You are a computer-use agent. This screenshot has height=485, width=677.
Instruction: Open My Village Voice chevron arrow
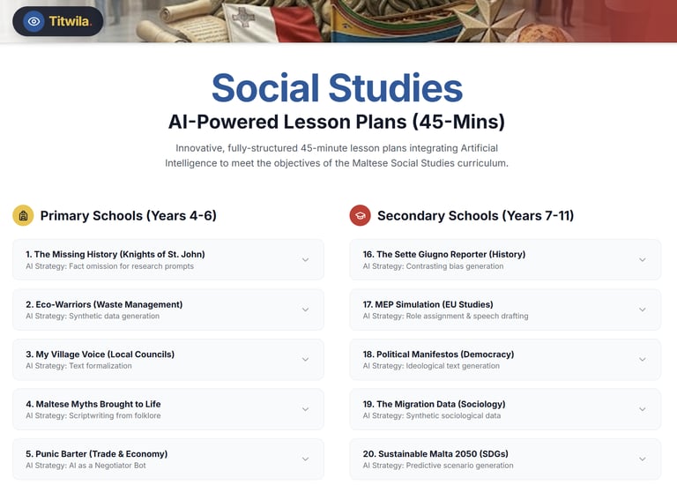pos(305,359)
